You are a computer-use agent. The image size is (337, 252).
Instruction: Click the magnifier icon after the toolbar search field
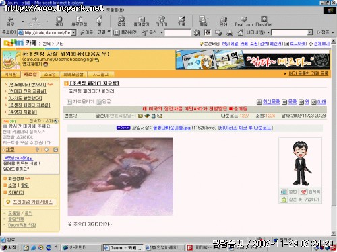click(x=197, y=33)
